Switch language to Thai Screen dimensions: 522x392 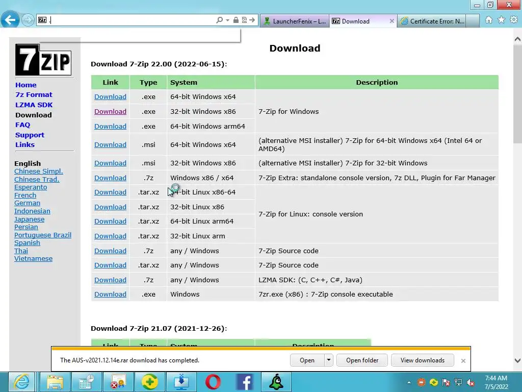[x=21, y=251]
